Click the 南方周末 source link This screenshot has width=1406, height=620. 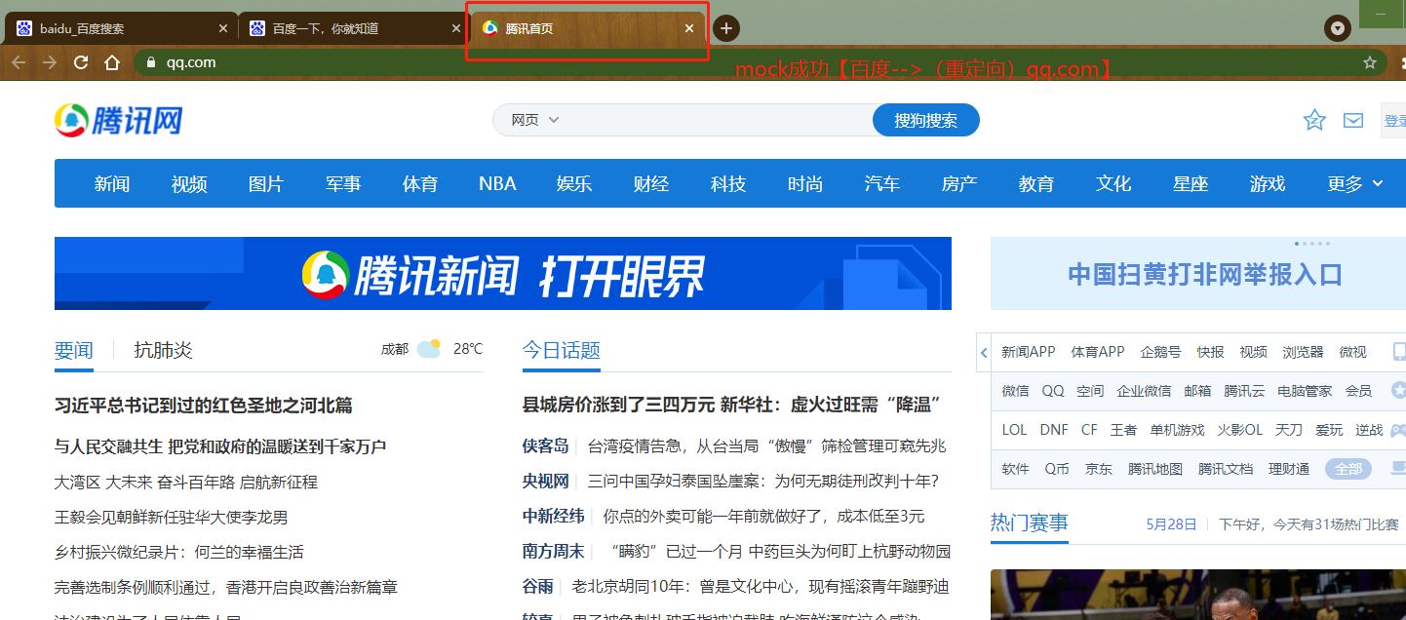point(554,551)
